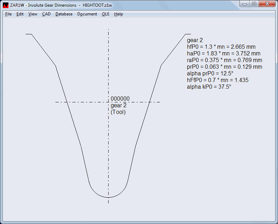
Task: Click the 000000 label in drawing
Action: tap(120, 99)
